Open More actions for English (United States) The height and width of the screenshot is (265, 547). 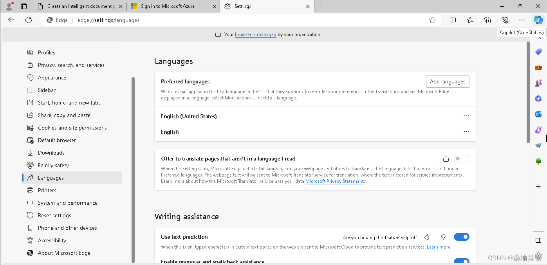tap(466, 116)
